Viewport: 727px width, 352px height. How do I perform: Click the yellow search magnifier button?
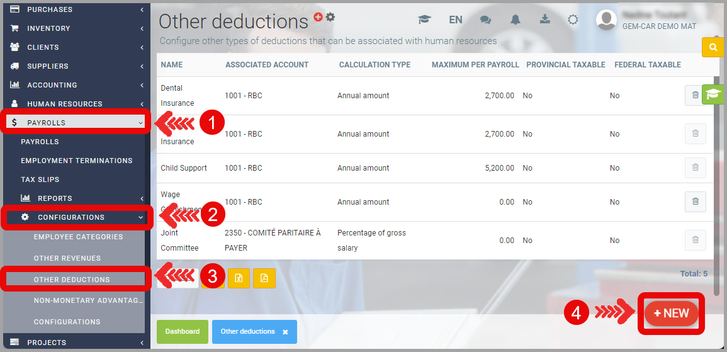pyautogui.click(x=713, y=47)
